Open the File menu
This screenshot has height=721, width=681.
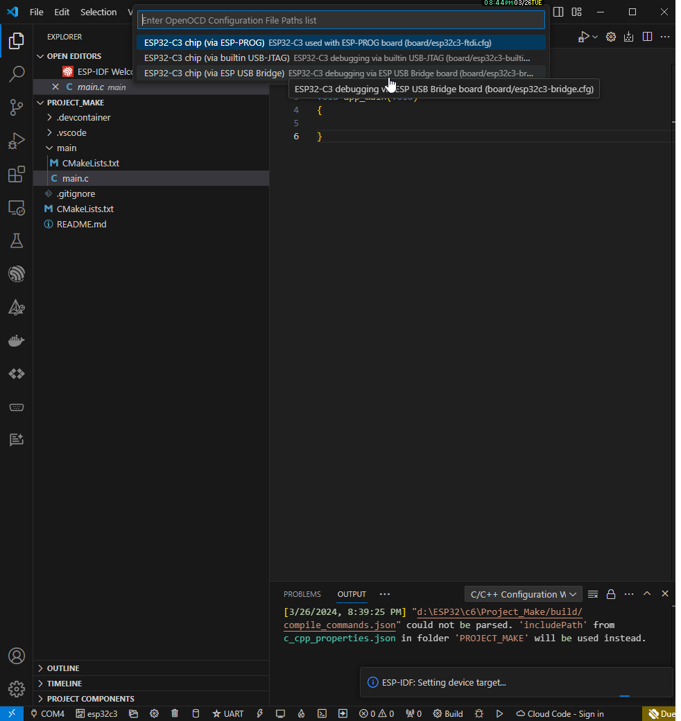tap(36, 12)
